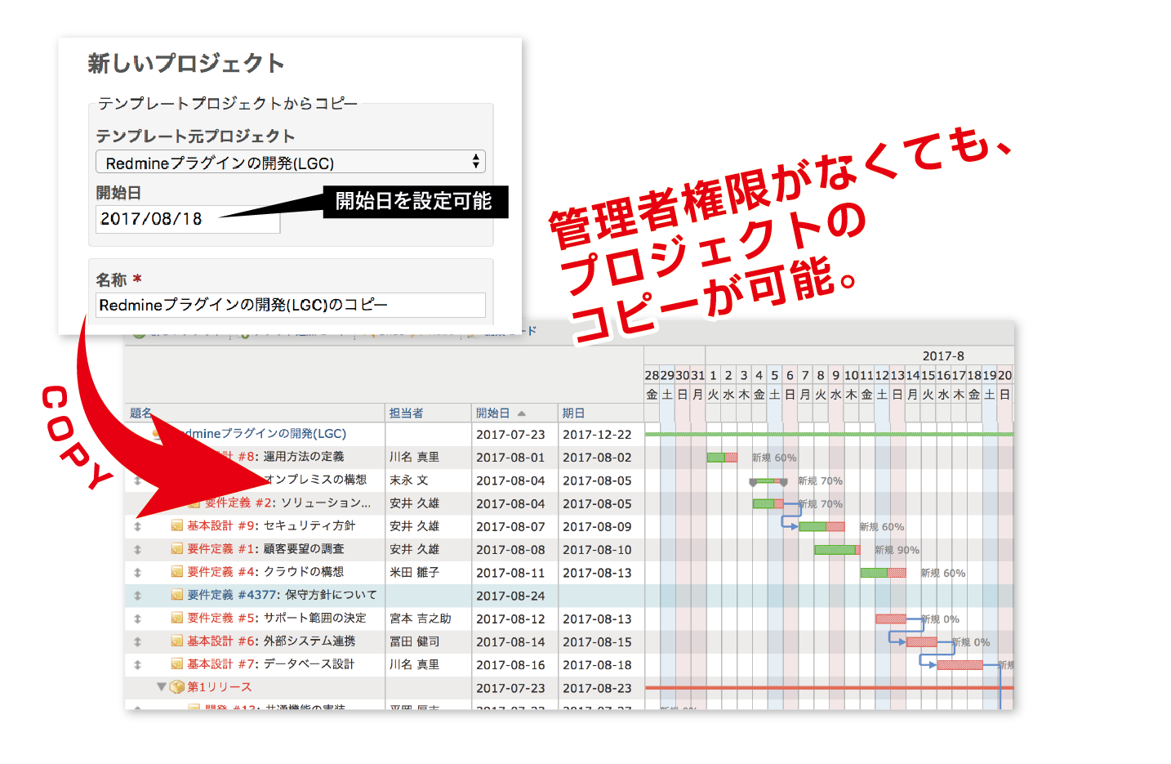Click ticket icon for 要件定義 #5 row
Viewport: 1171px width, 764px height.
(176, 619)
